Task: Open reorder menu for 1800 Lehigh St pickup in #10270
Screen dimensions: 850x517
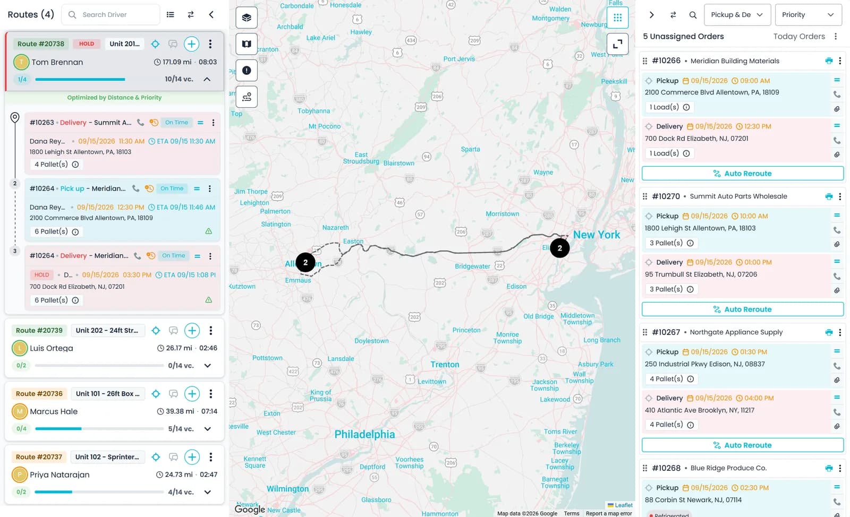Action: point(837,216)
